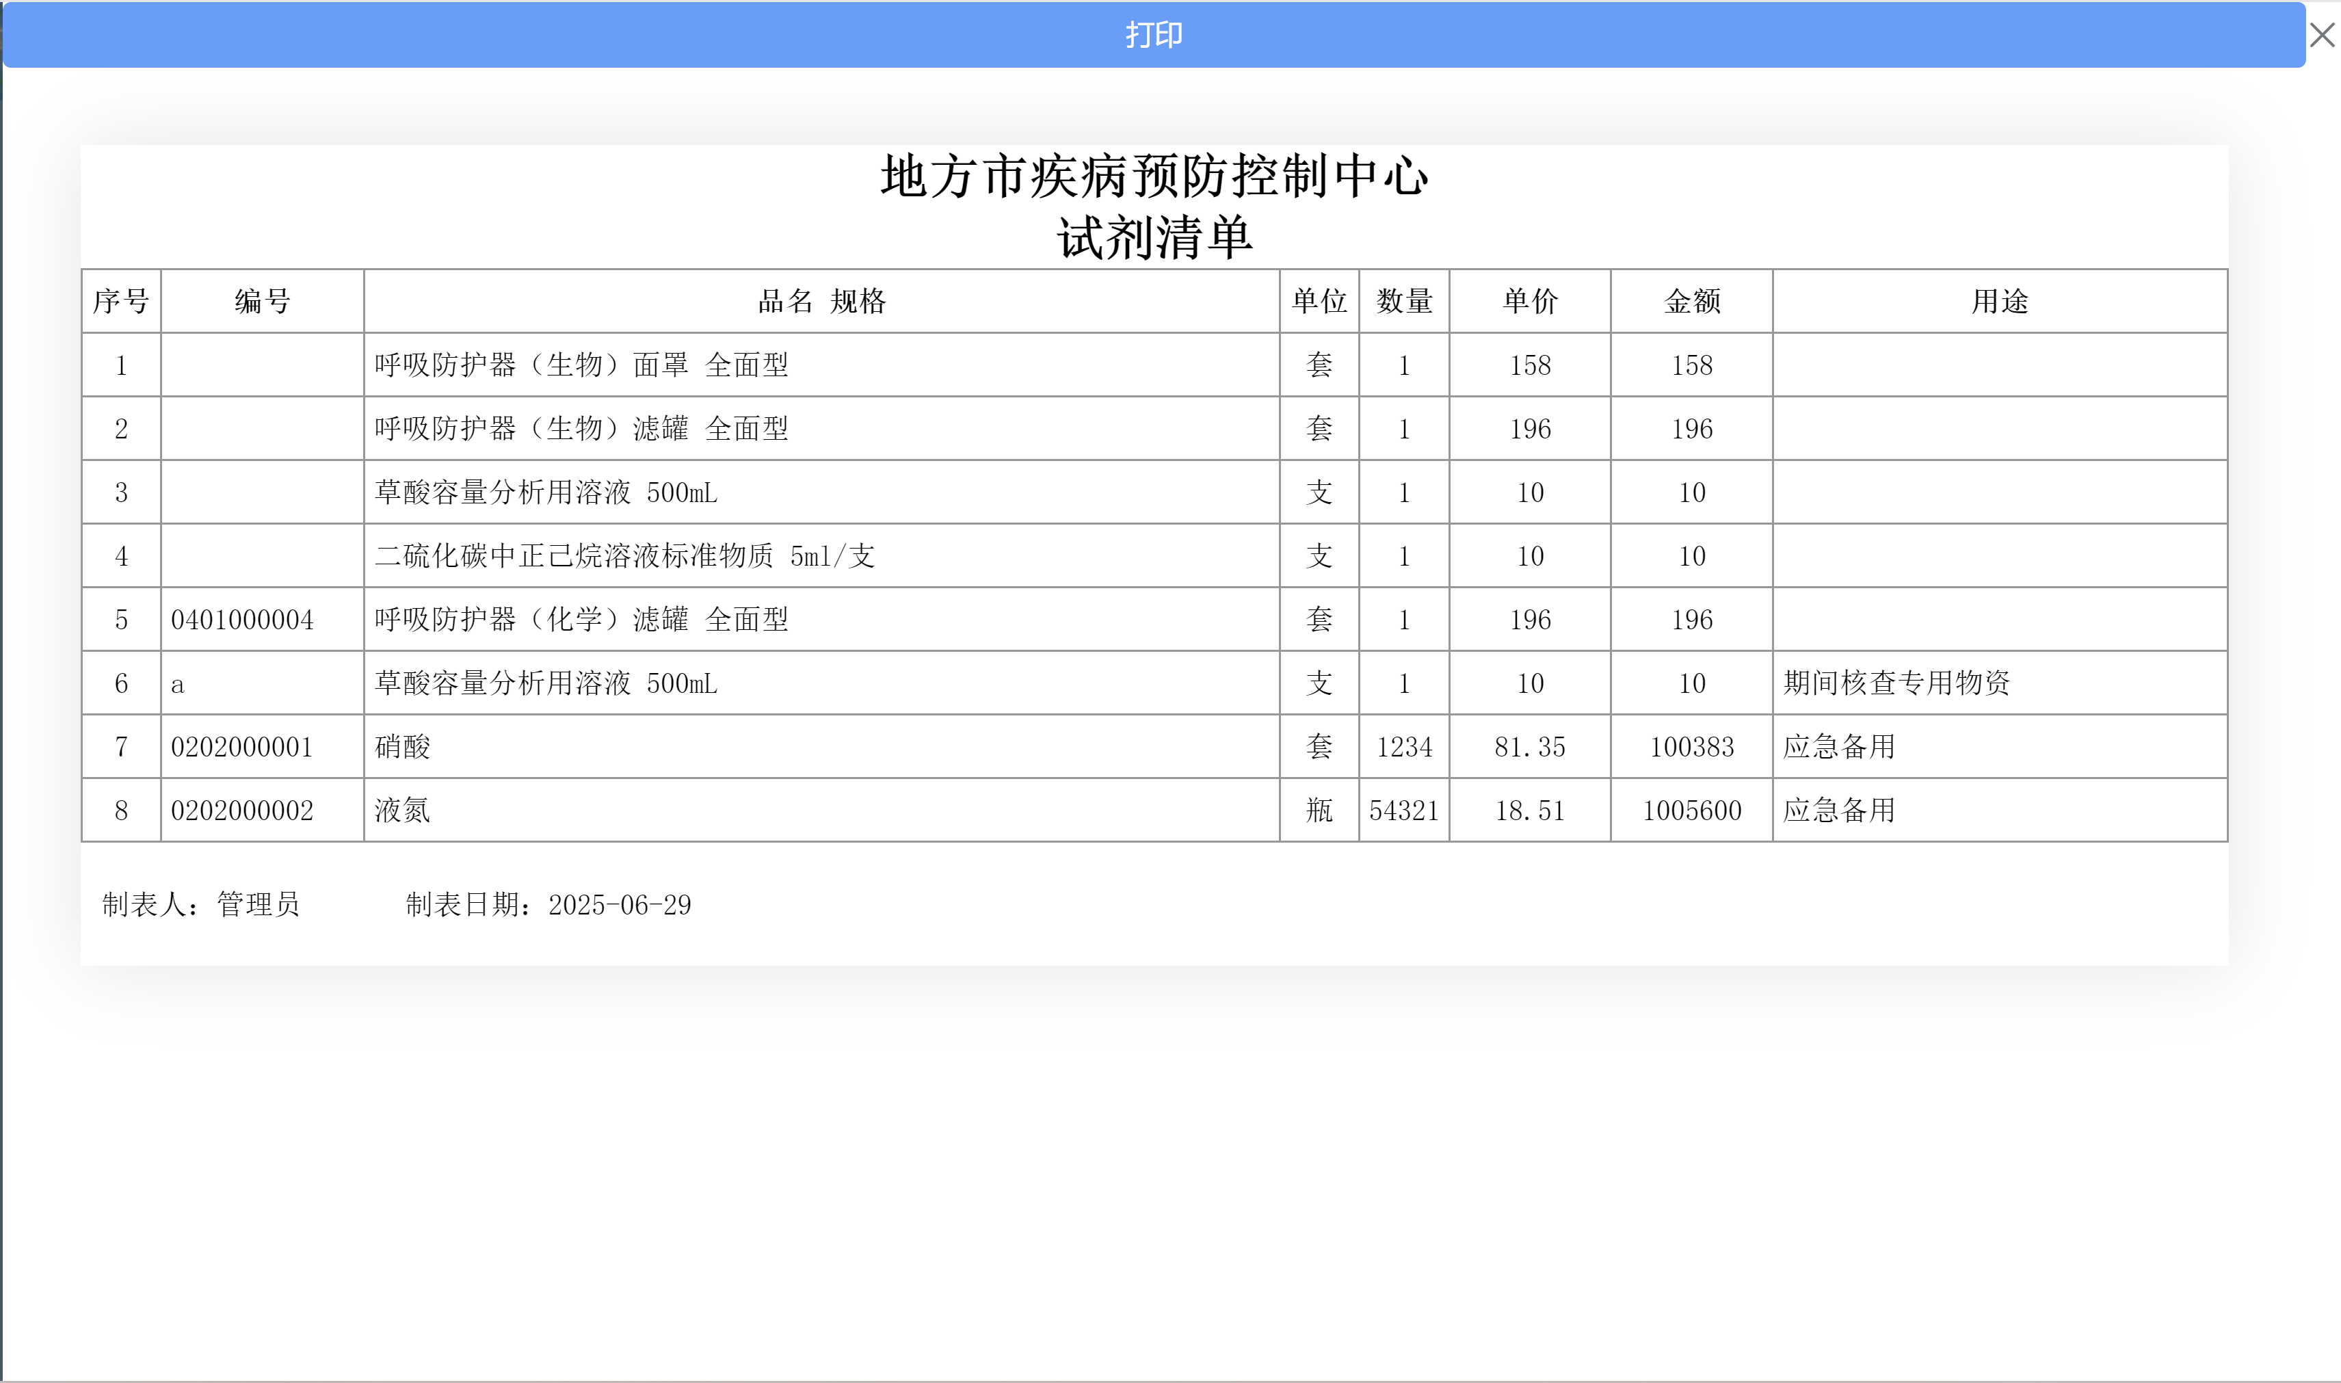Select 二硫化碳中正己烷溶液标准物质 5ml/支 cell
The height and width of the screenshot is (1383, 2341).
tap(821, 555)
